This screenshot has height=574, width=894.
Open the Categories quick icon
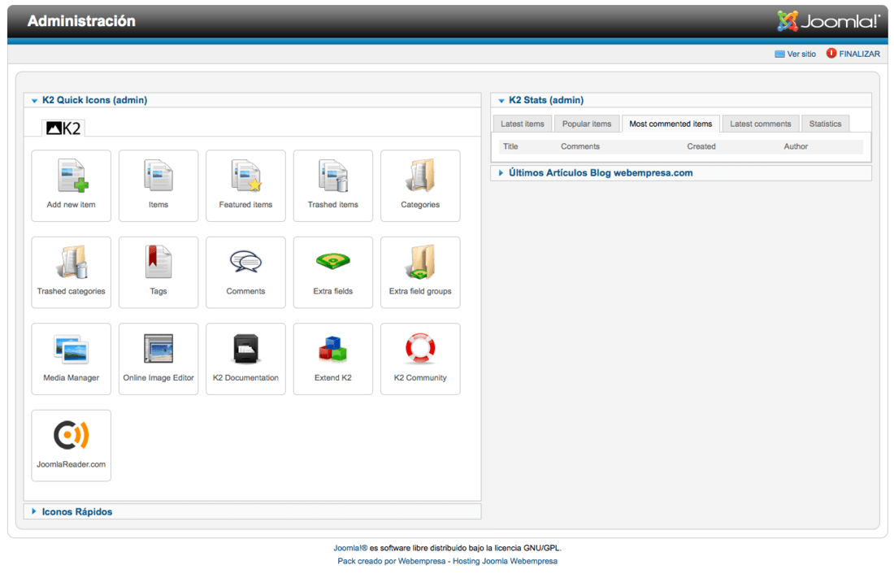(420, 185)
